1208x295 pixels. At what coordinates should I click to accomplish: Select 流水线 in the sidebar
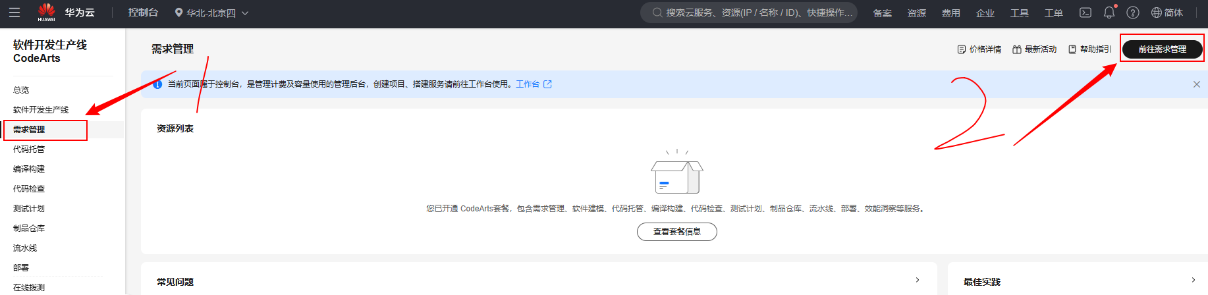(25, 248)
